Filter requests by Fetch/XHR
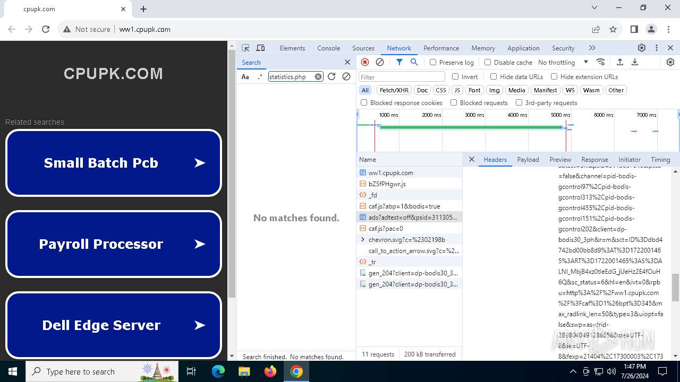This screenshot has width=680, height=382. click(x=394, y=90)
